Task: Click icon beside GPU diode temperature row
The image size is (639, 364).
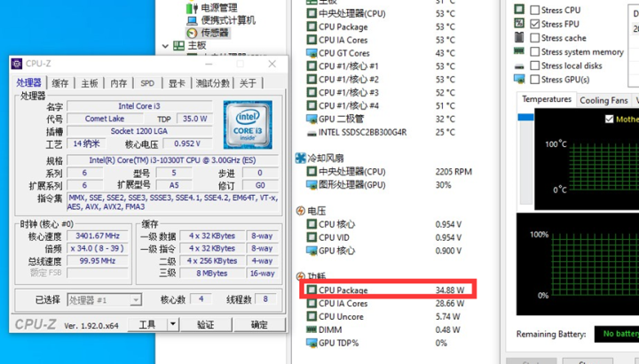Action: (312, 119)
